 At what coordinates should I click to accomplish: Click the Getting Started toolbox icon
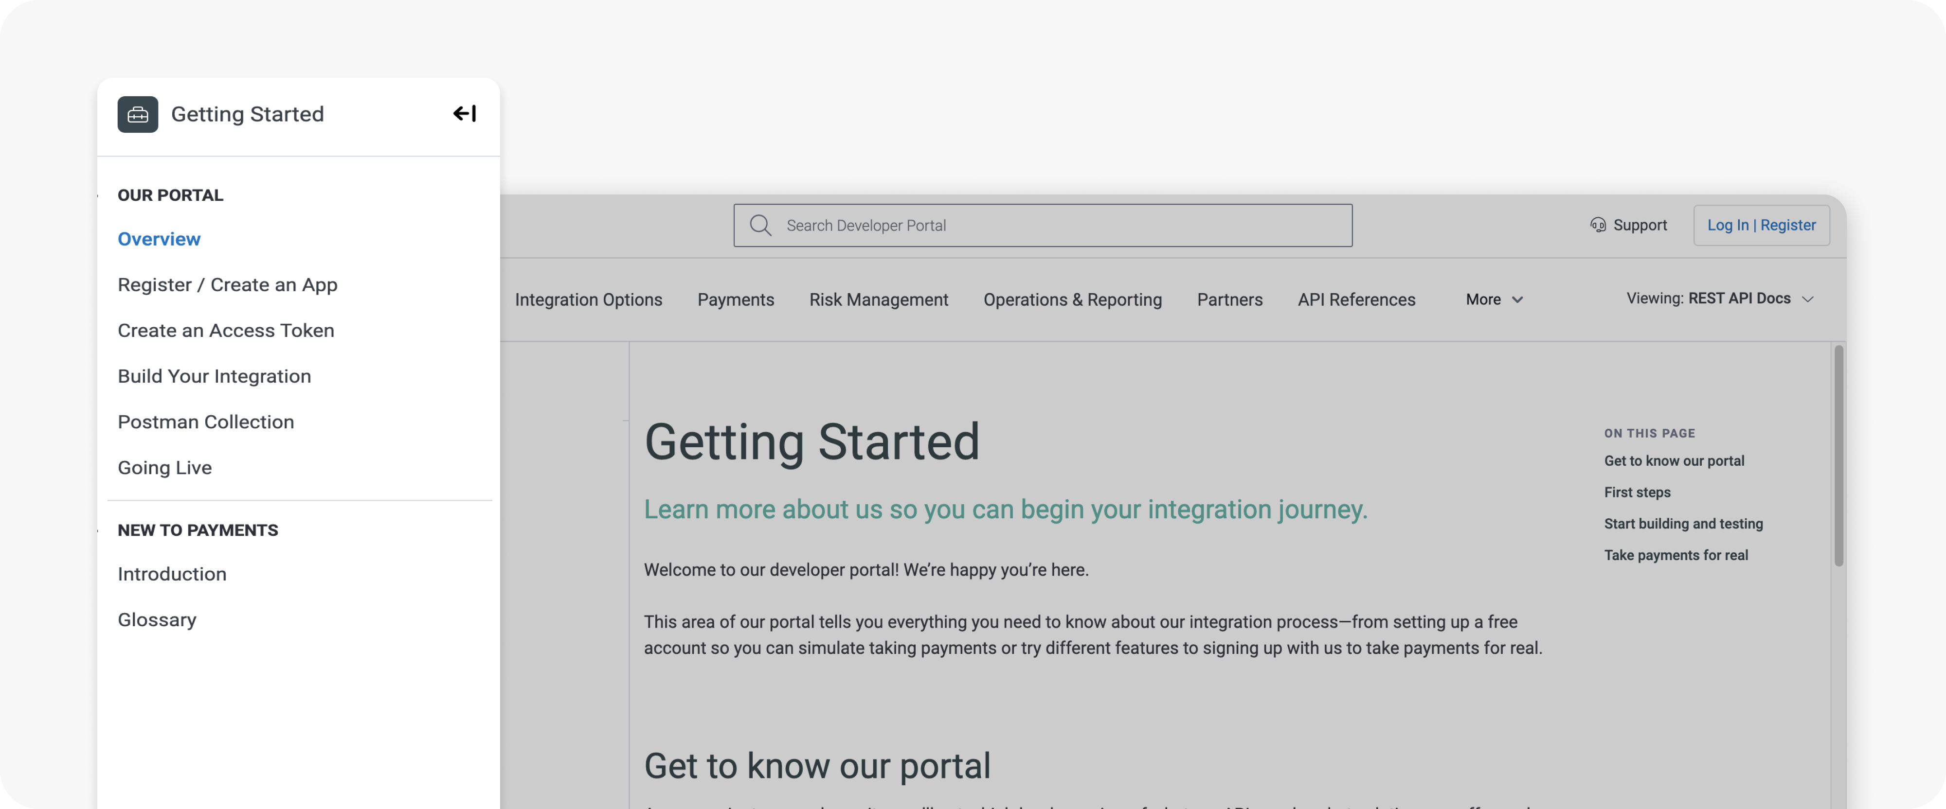[138, 114]
